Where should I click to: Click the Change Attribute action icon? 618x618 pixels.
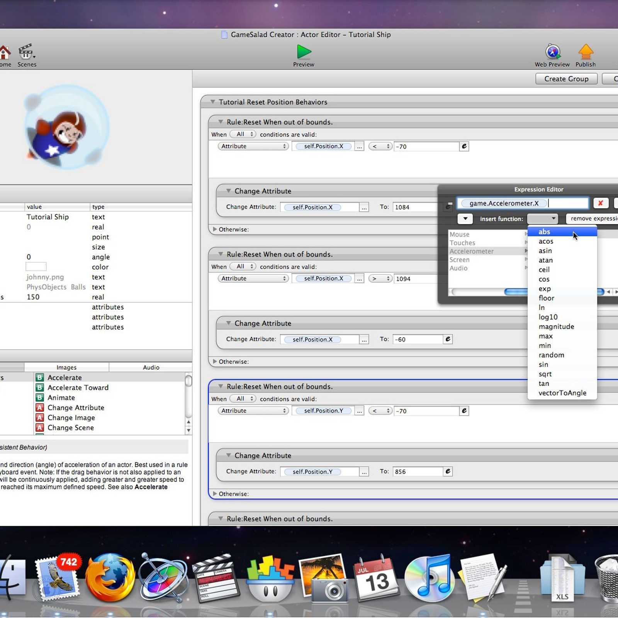39,407
